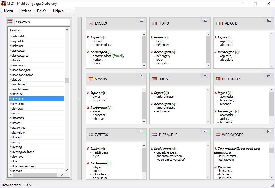Click the Portuguese flag in PORTUGEES panel
The height and width of the screenshot is (188, 275).
(218, 79)
